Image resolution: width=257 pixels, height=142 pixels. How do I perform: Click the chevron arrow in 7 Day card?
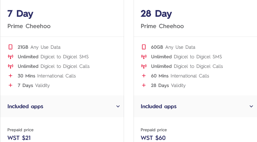tap(118, 106)
